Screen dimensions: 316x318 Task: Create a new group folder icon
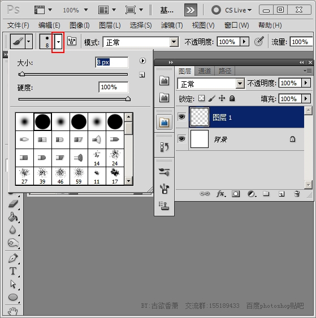pyautogui.click(x=266, y=194)
